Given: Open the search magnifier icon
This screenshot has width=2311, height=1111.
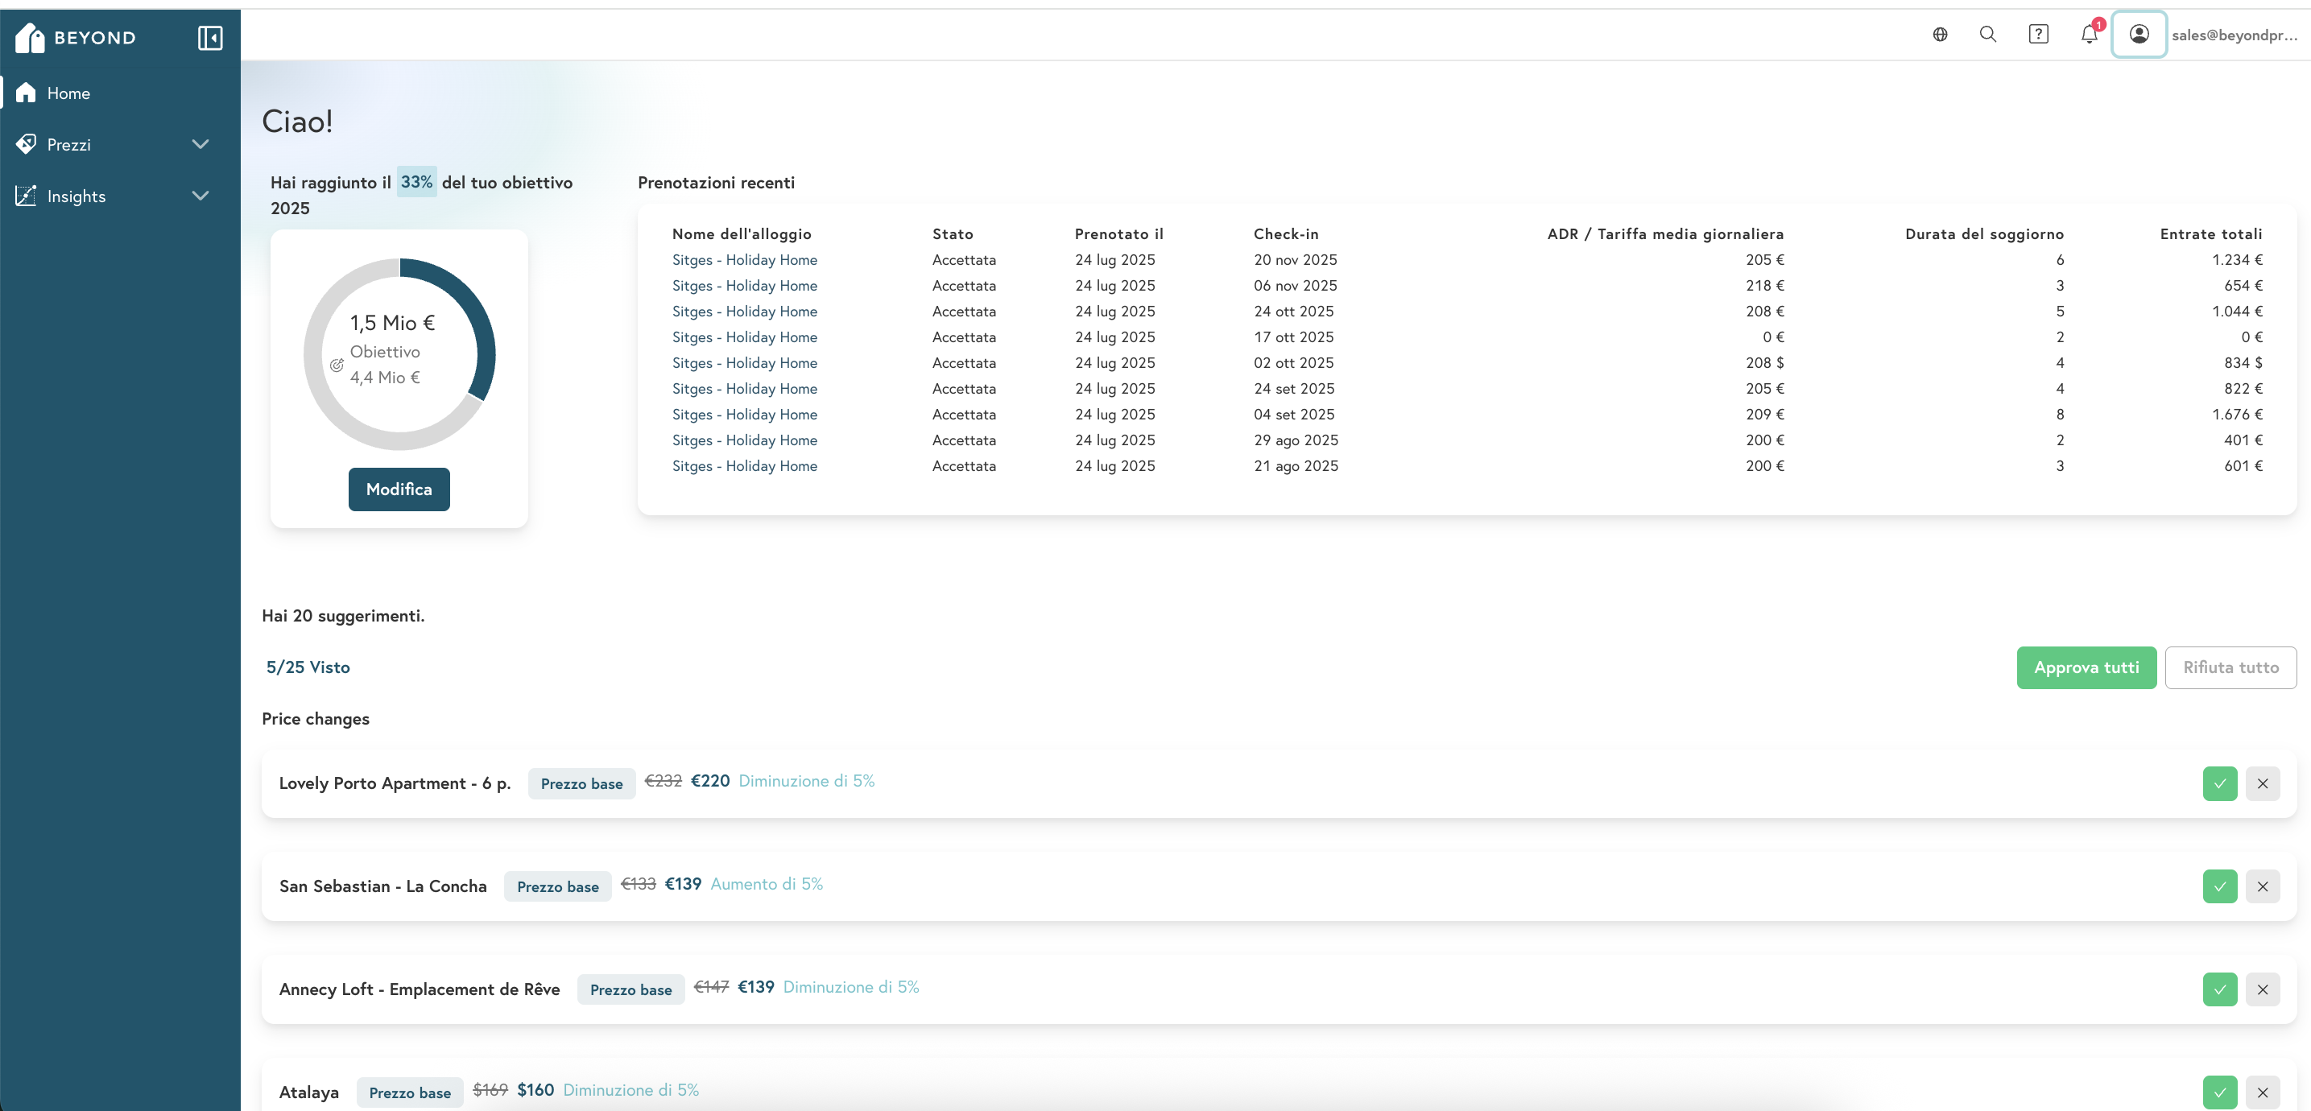Looking at the screenshot, I should tap(1988, 34).
